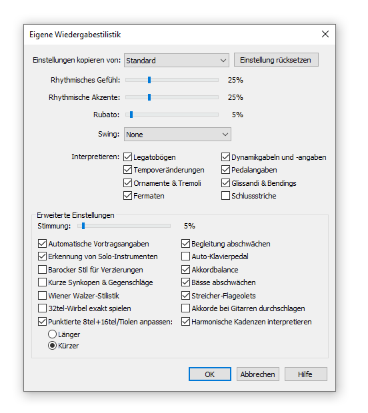The height and width of the screenshot is (413, 368).
Task: Check Wiener Walzer-Stilistik
Action: (x=42, y=296)
